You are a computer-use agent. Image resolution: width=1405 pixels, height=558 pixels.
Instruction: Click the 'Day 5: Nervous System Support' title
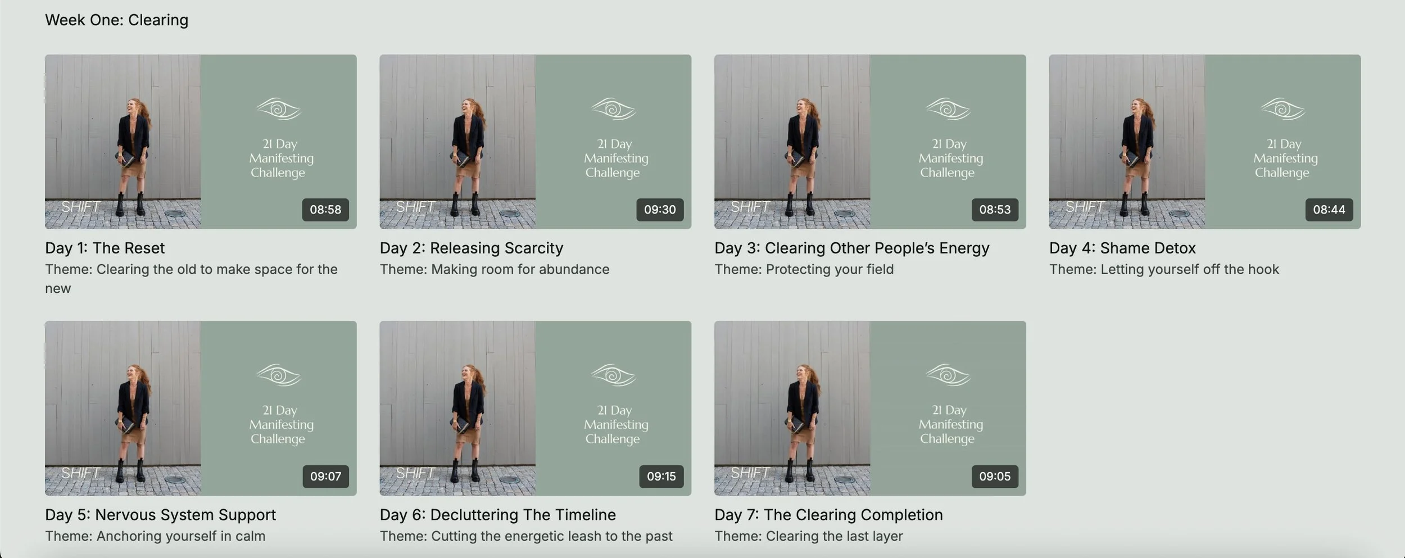pos(160,515)
